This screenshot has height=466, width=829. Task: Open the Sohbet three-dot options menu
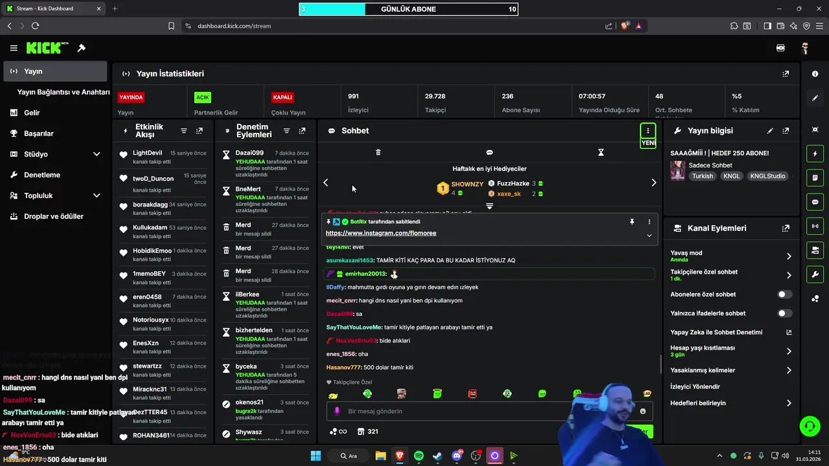click(648, 131)
